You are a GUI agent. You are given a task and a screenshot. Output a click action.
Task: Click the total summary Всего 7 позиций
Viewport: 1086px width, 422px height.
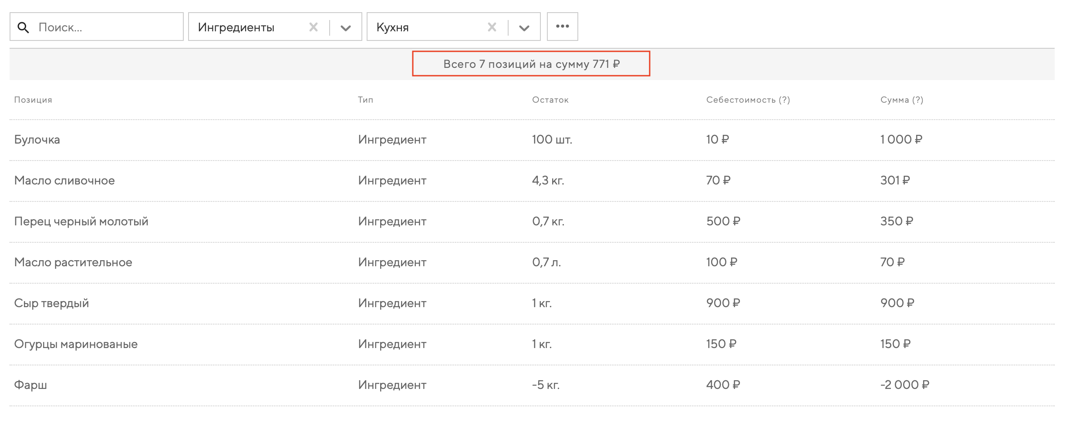531,64
